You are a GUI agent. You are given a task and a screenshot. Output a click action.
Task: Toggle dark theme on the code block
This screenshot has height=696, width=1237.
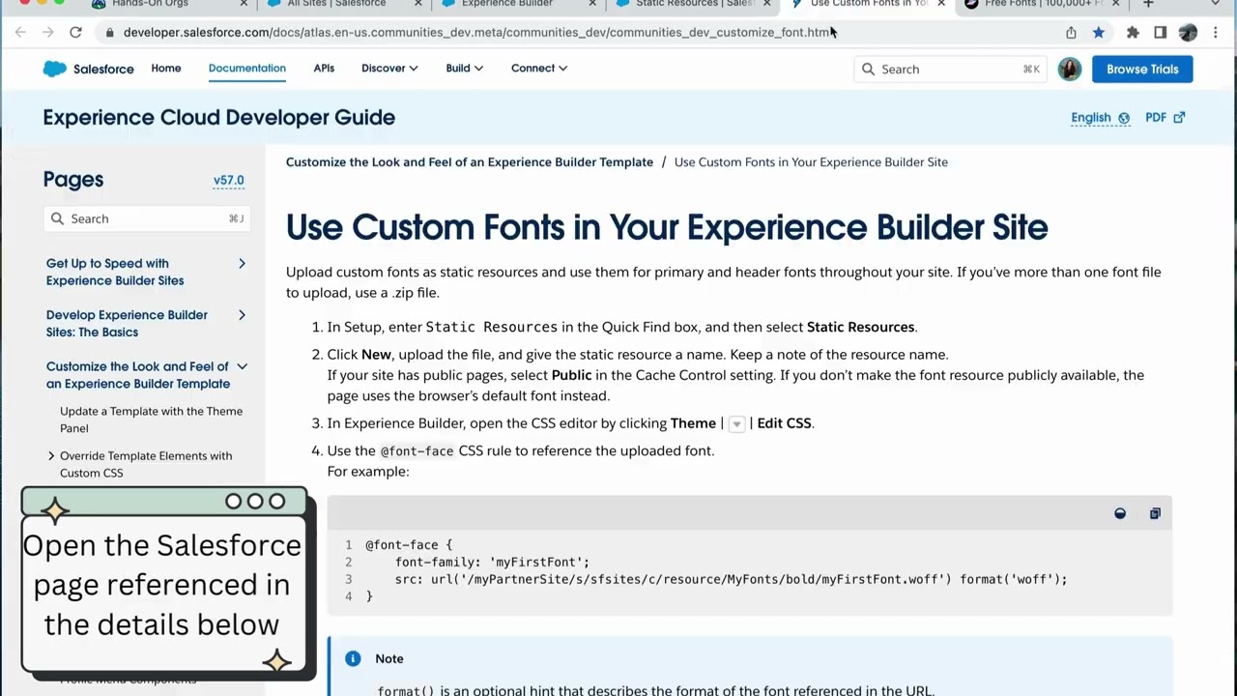coord(1120,513)
